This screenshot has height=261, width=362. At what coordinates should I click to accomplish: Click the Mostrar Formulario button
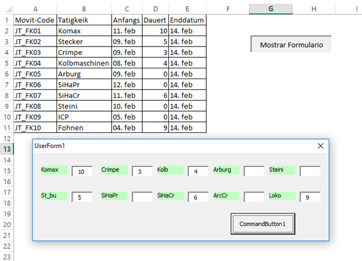(291, 44)
